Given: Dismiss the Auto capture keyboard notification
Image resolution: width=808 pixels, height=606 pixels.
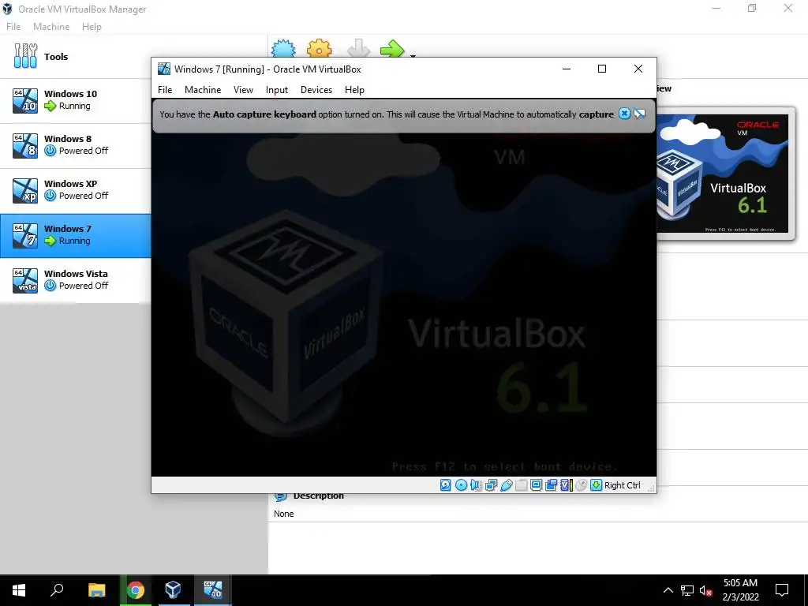Looking at the screenshot, I should point(624,114).
